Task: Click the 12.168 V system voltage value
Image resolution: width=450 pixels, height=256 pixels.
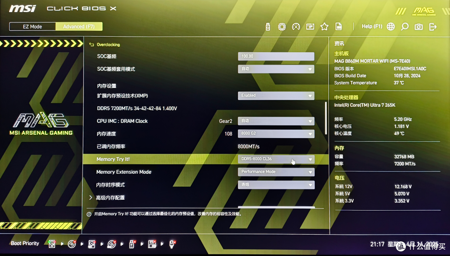Action: 403,186
